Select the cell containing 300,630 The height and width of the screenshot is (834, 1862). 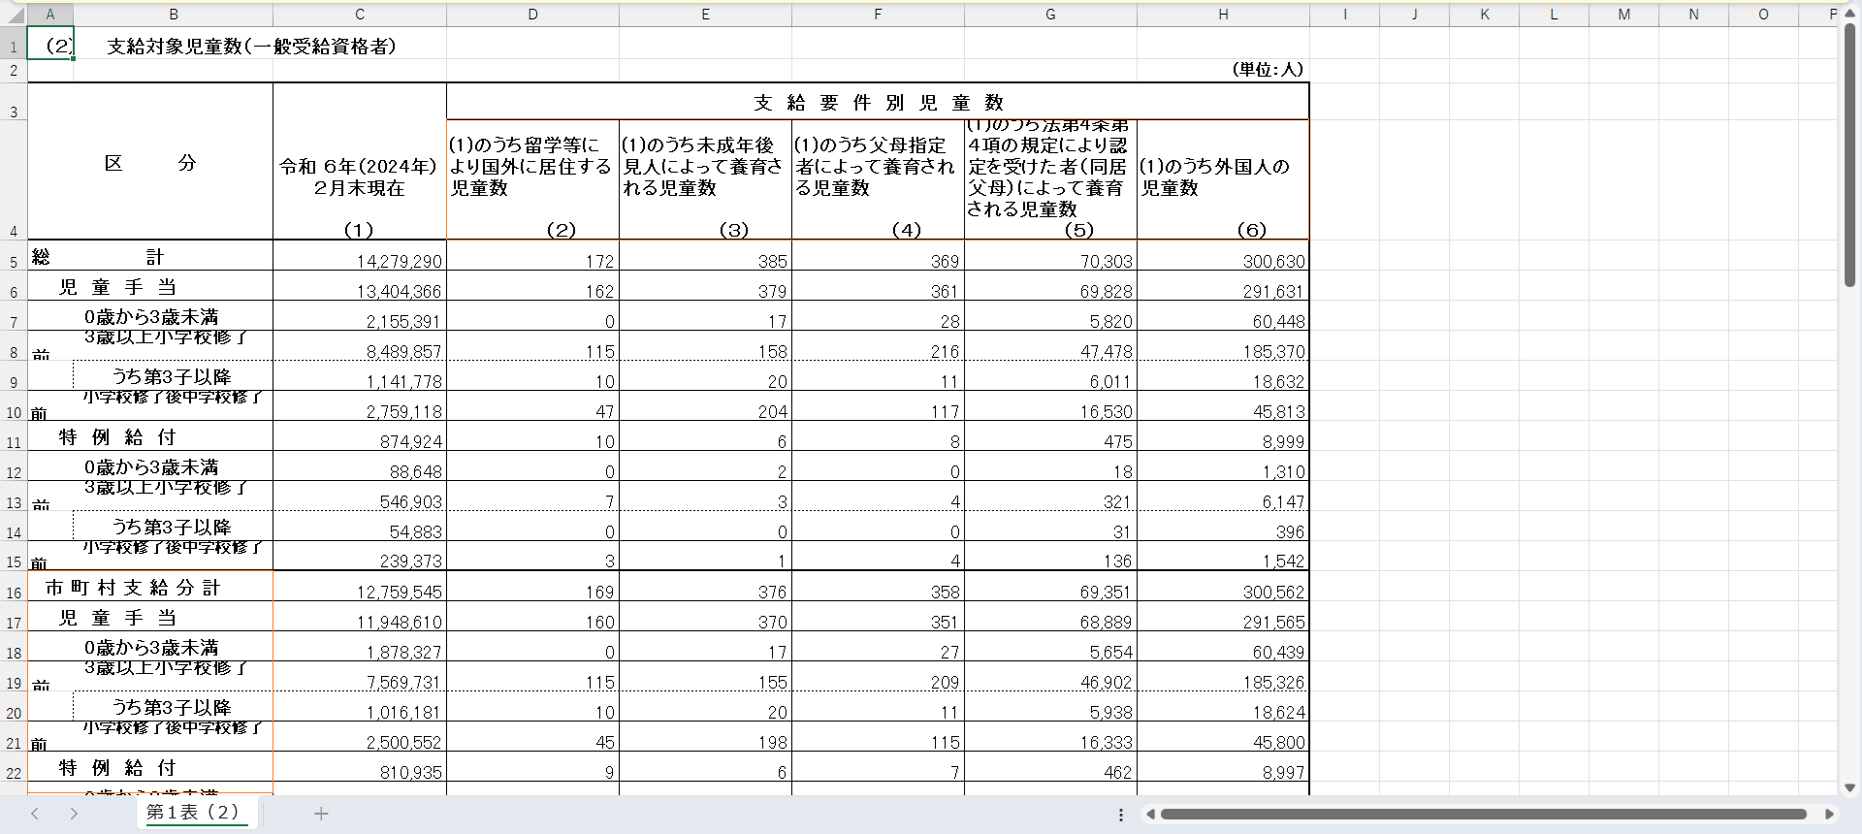pyautogui.click(x=1223, y=260)
